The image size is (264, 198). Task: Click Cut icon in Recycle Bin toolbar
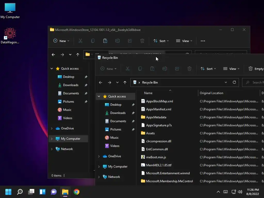[x=128, y=69]
